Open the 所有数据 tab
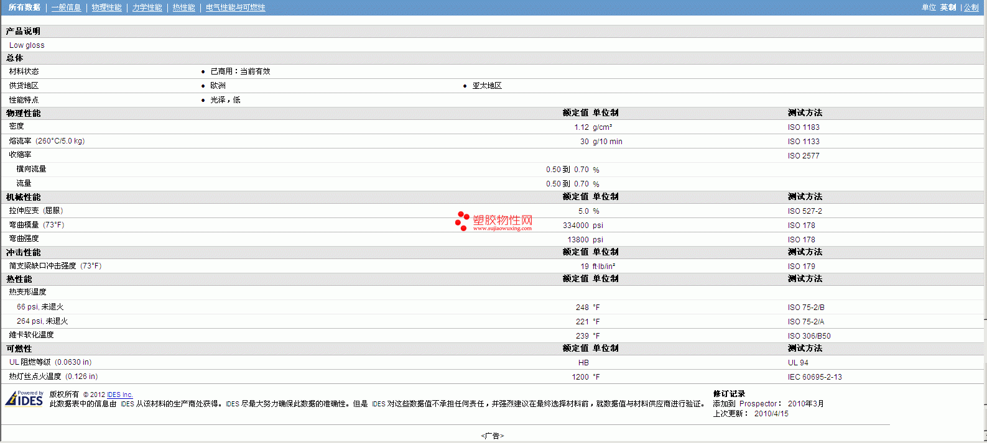The image size is (987, 443). (x=24, y=7)
